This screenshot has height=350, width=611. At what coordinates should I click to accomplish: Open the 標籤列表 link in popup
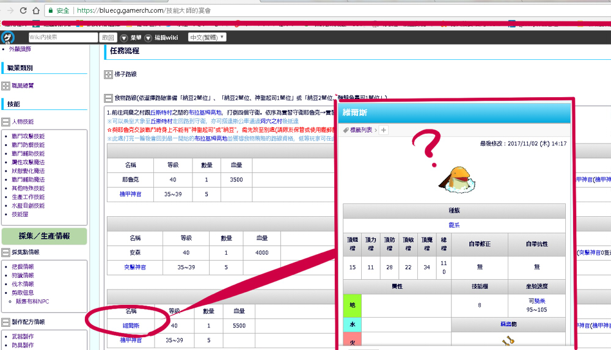tap(361, 130)
